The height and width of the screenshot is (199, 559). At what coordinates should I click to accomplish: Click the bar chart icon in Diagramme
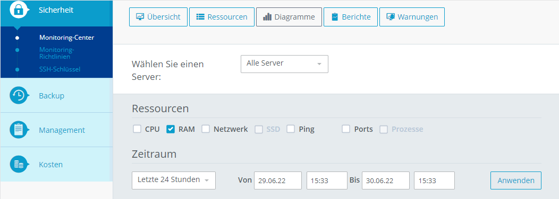[267, 17]
